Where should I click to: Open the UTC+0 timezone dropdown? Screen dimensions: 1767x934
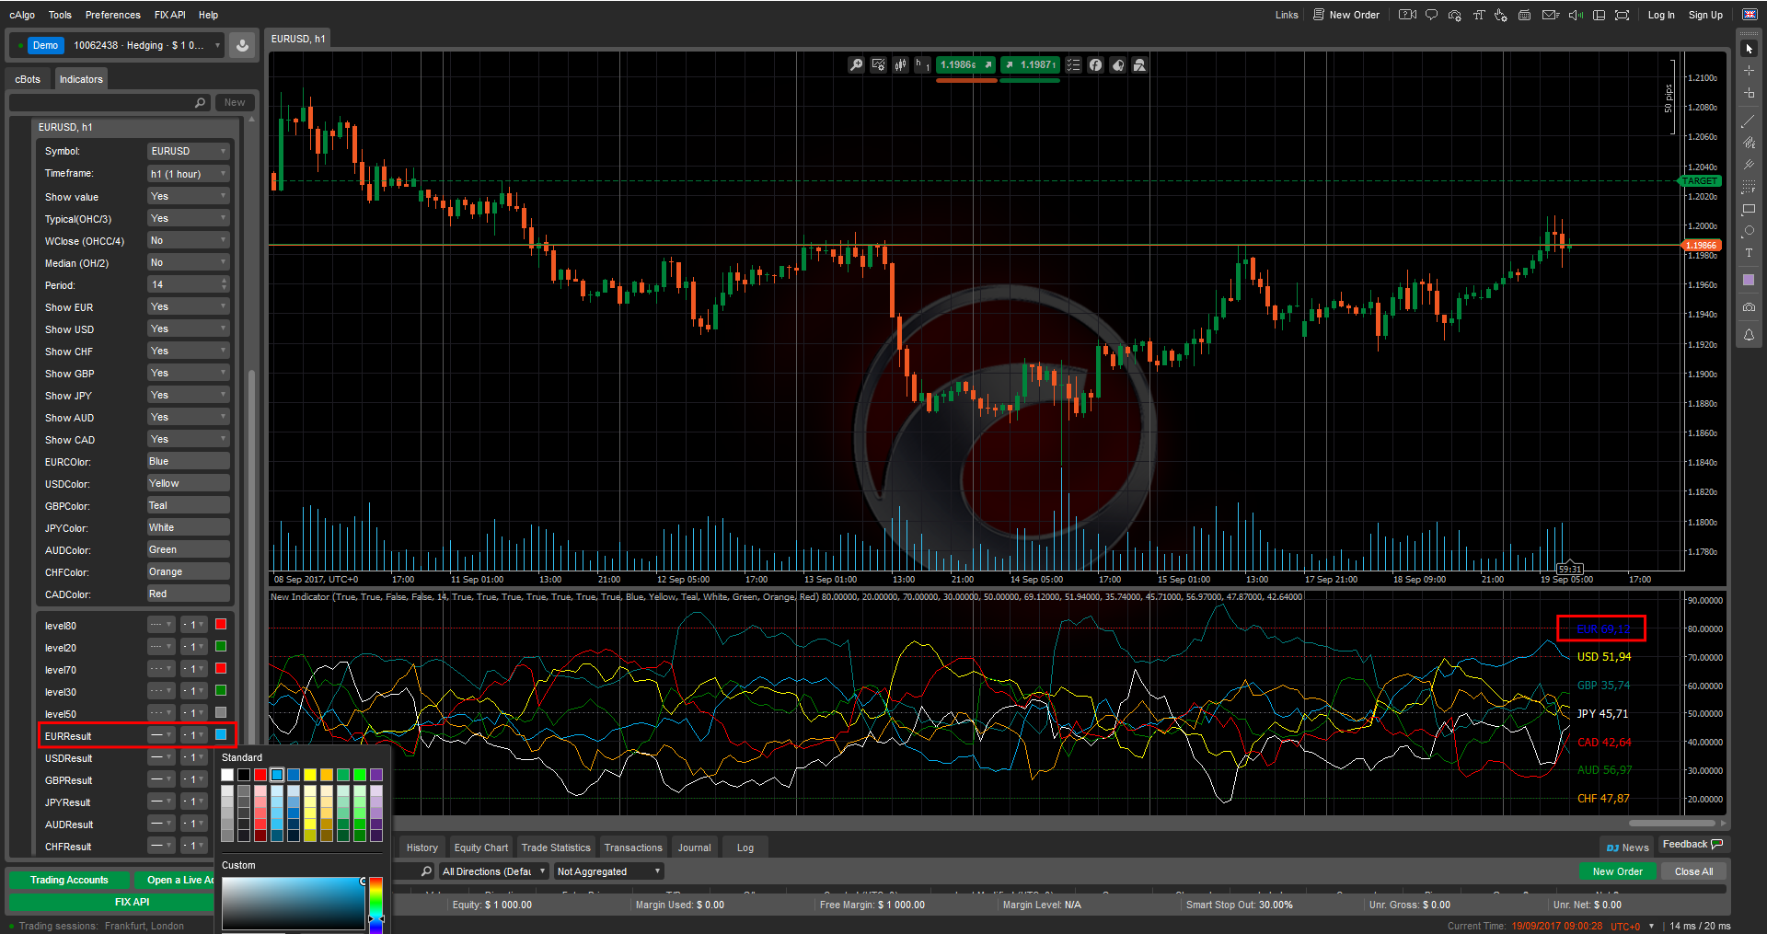(x=1633, y=926)
